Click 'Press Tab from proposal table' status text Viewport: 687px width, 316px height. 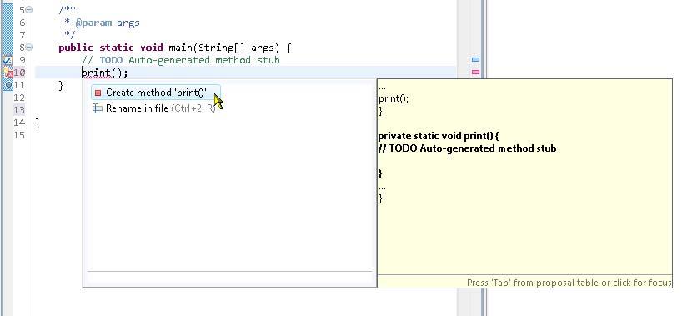(x=569, y=283)
